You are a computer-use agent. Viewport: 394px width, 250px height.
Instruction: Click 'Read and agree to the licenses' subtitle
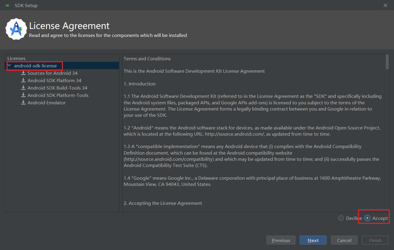point(108,35)
